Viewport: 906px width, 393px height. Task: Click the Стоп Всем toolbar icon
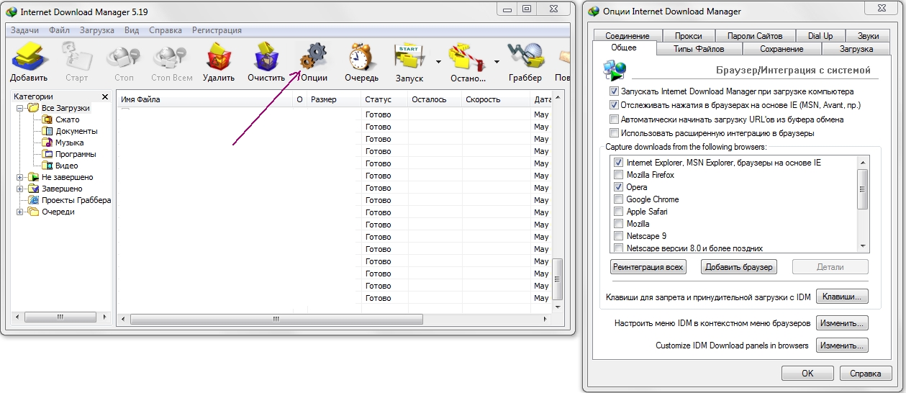point(171,56)
